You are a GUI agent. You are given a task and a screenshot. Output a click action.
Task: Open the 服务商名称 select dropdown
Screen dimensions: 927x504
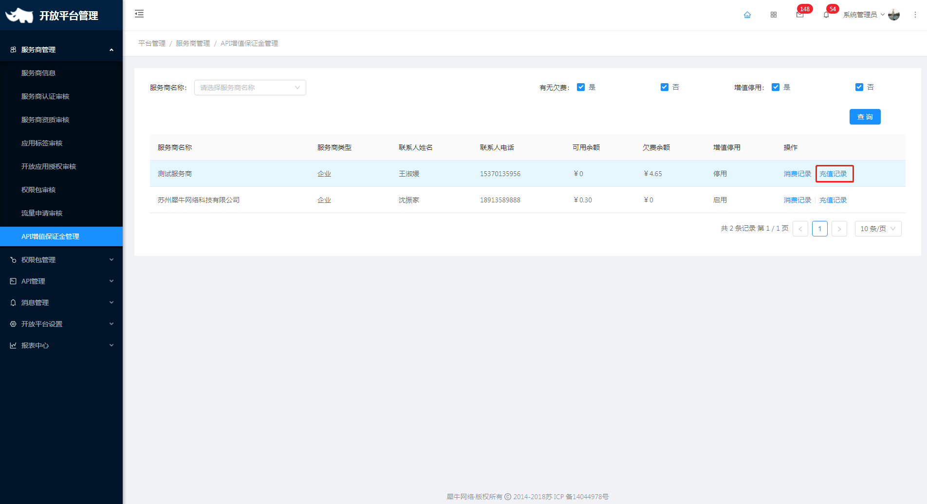250,88
